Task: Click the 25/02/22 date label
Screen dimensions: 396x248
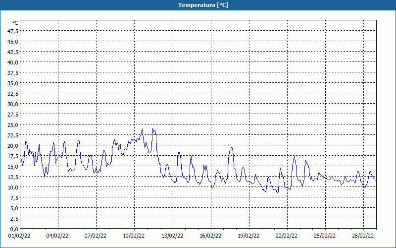Action: [x=325, y=236]
